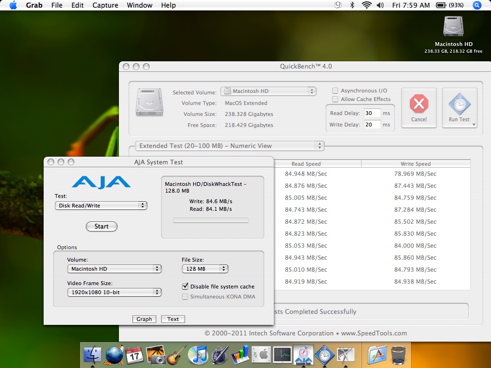
Task: Open AJA System Test from the dock
Action: coord(303,355)
